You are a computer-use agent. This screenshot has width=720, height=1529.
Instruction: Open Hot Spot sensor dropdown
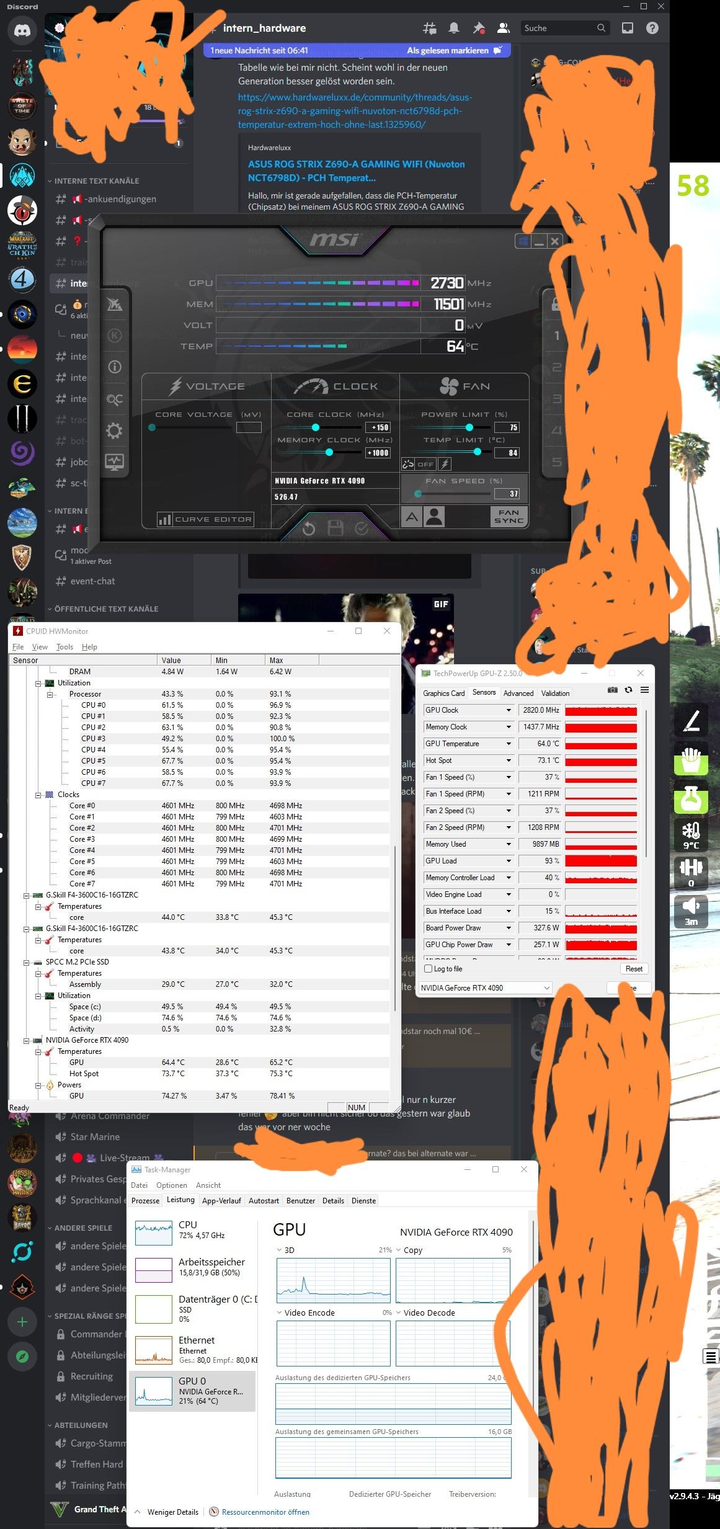[509, 760]
